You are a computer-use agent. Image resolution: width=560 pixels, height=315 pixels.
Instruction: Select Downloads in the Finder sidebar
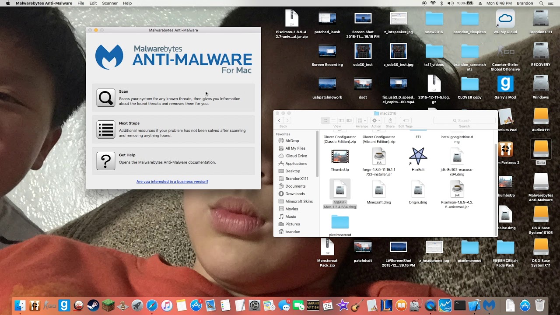coord(295,194)
